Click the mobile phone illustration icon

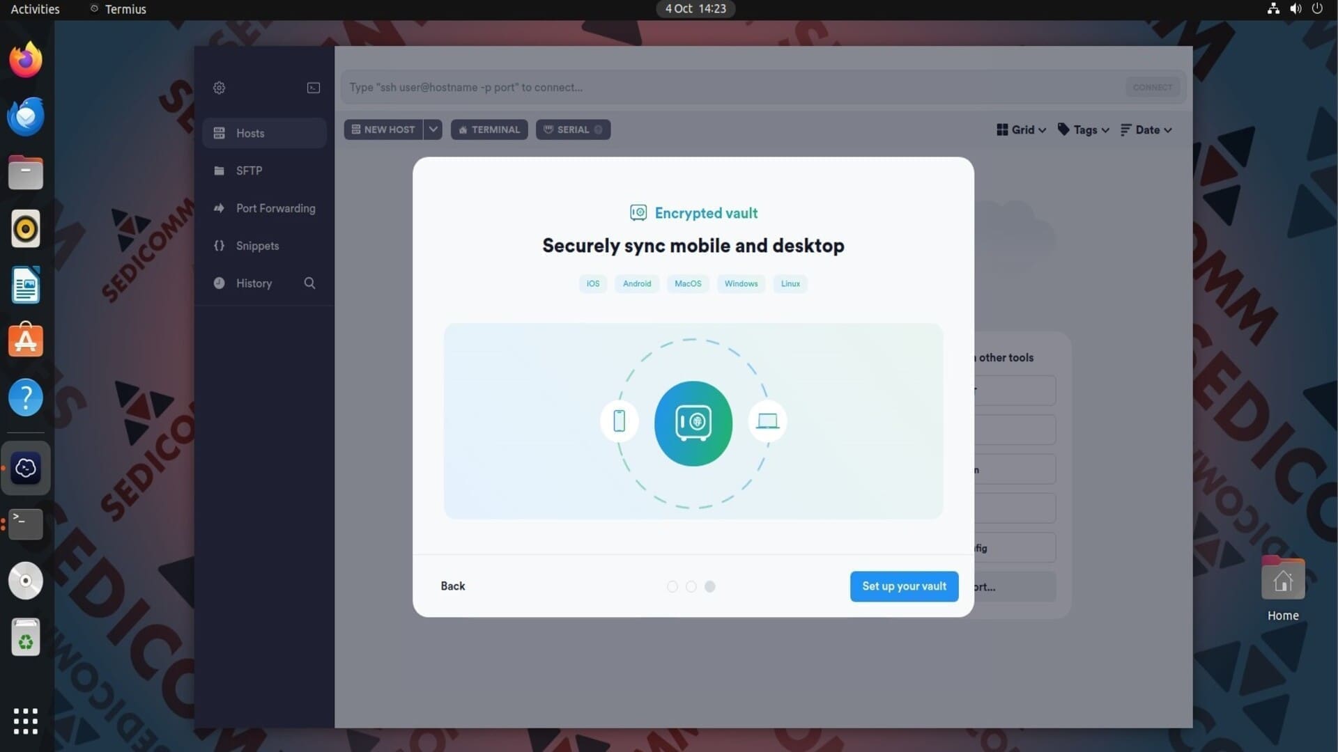(x=619, y=421)
